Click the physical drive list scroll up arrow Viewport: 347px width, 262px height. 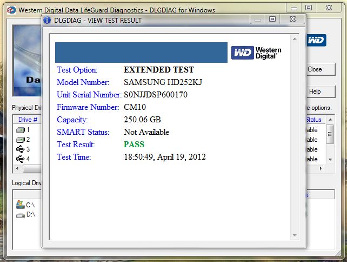click(330, 120)
